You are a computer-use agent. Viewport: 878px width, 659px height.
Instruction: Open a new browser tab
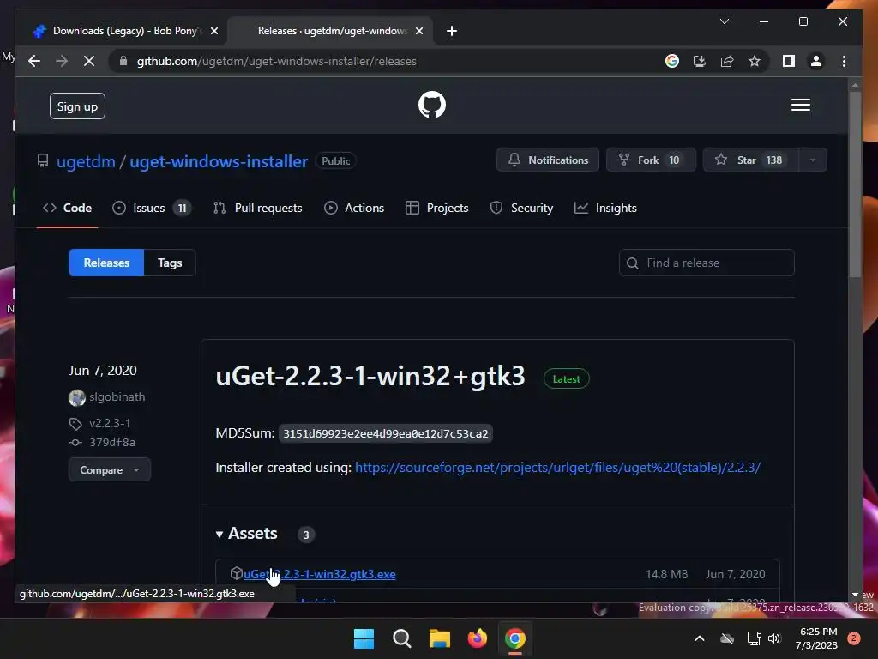(x=452, y=31)
